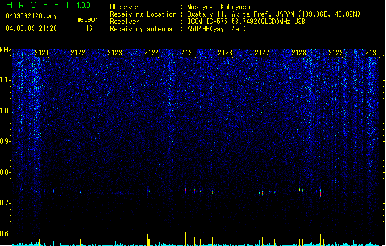The height and width of the screenshot is (246, 386).
Task: Click the 2130 time marker
Action: 372,53
